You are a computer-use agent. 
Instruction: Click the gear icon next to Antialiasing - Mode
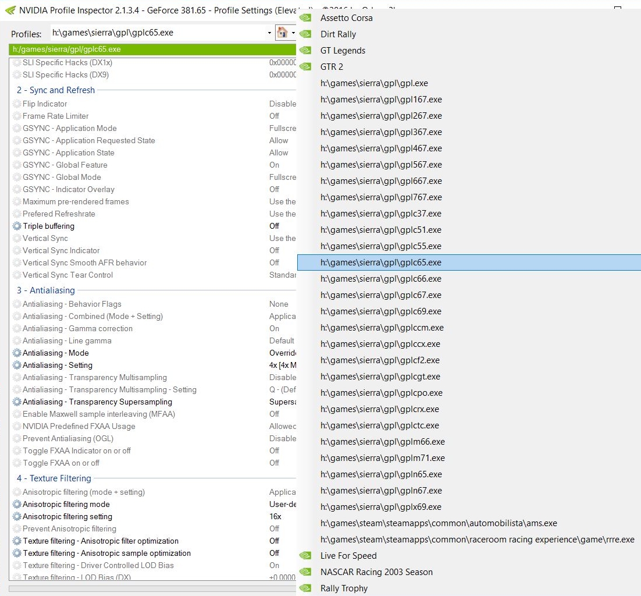(x=17, y=353)
